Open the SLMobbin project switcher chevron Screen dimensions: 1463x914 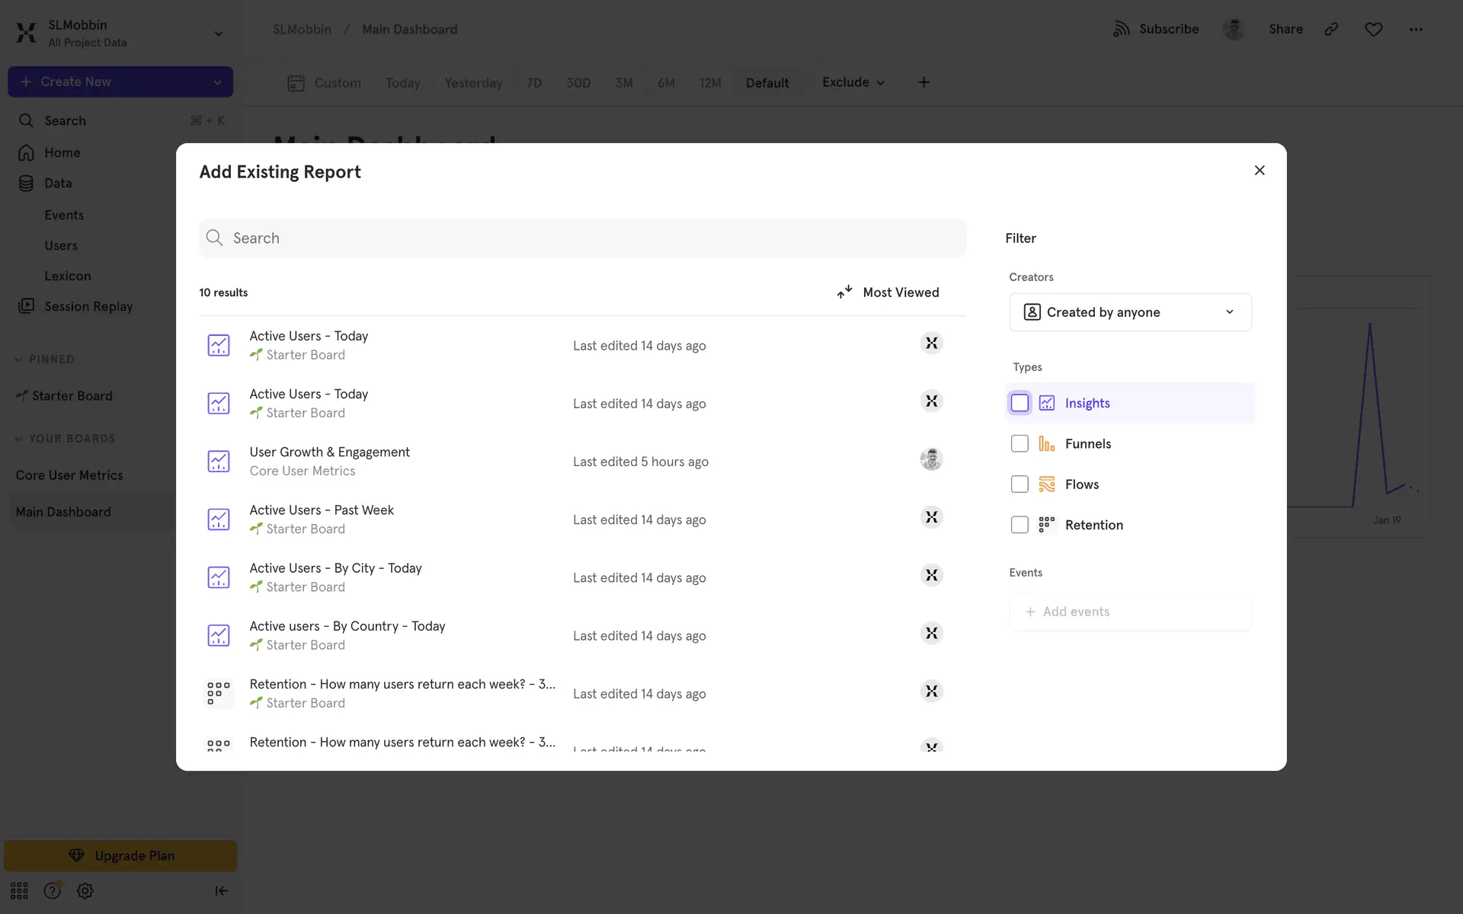tap(218, 34)
